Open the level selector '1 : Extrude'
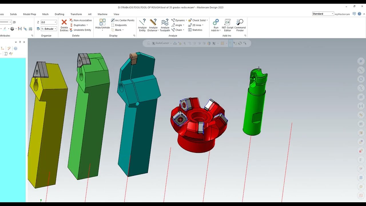 tap(49, 29)
